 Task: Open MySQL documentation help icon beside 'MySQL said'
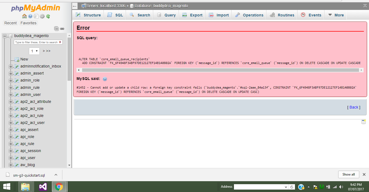coord(105,79)
